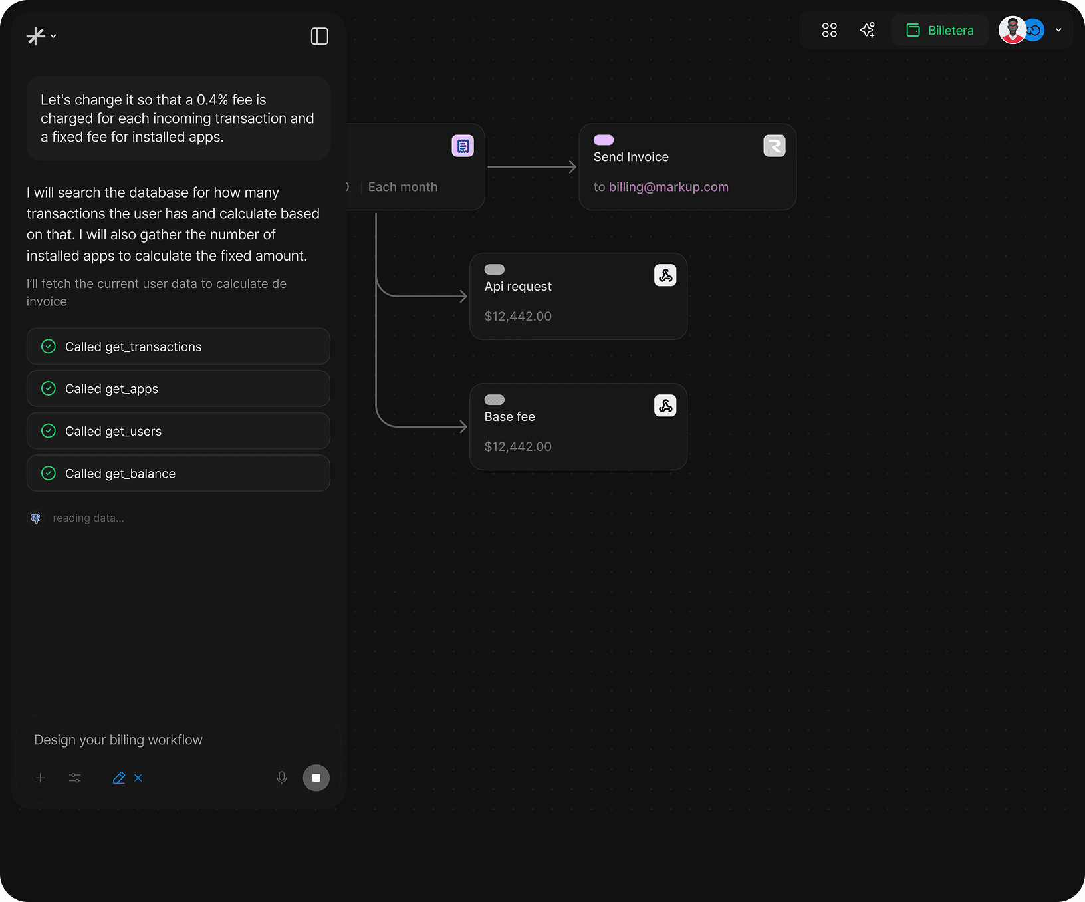Select the document icon on the Each month node
This screenshot has width=1085, height=902.
point(463,146)
